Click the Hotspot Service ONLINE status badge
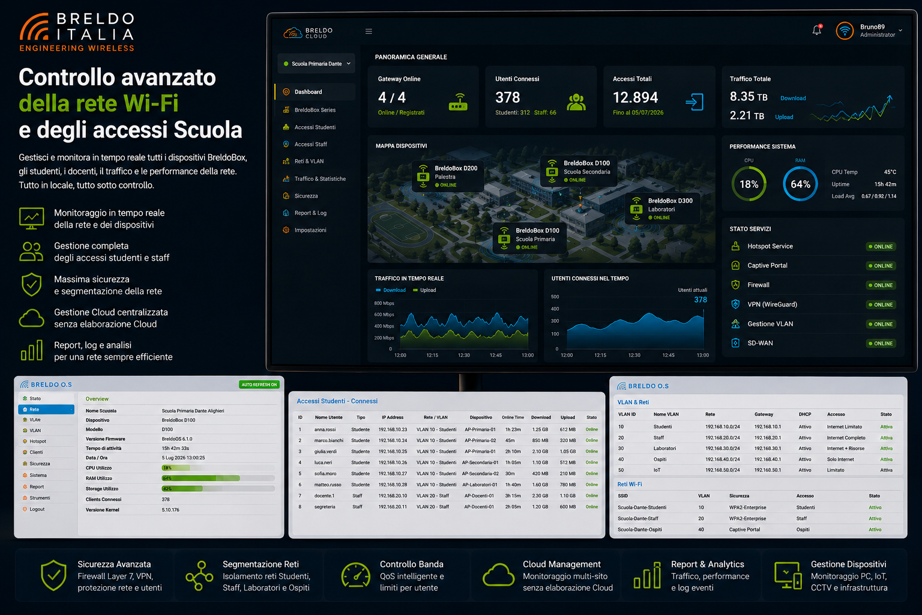This screenshot has height=615, width=922. (881, 247)
